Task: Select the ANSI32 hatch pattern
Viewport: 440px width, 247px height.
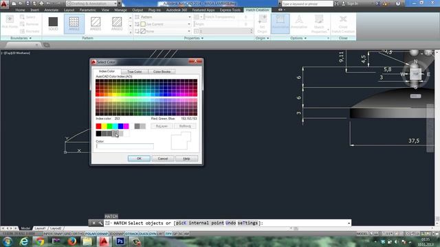Action: pyautogui.click(x=117, y=24)
